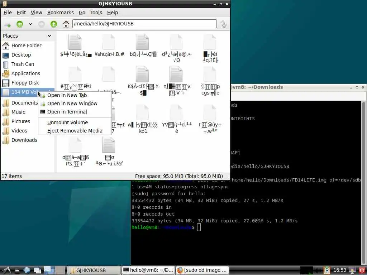Choose Eject Removable Media from context menu

pyautogui.click(x=75, y=131)
